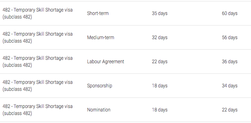Click the Labour Agreement cell
Image resolution: width=251 pixels, height=123 pixels.
[105, 62]
